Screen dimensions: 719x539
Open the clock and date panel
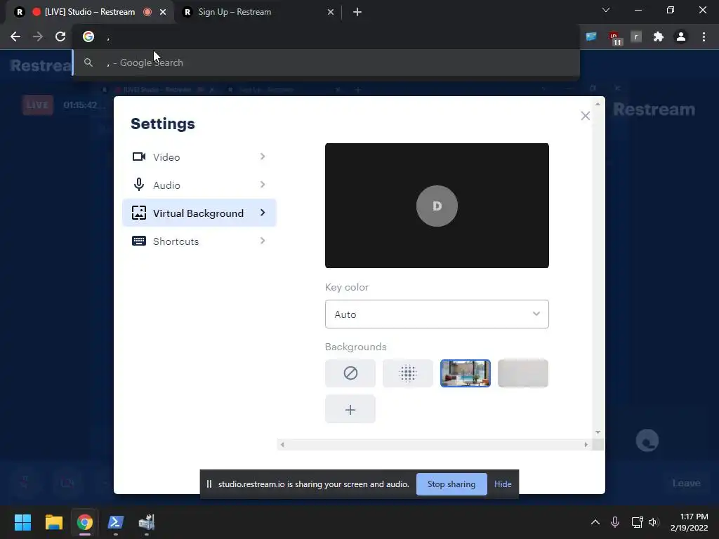click(690, 522)
